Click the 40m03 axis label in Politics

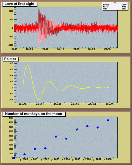[x=75, y=104]
